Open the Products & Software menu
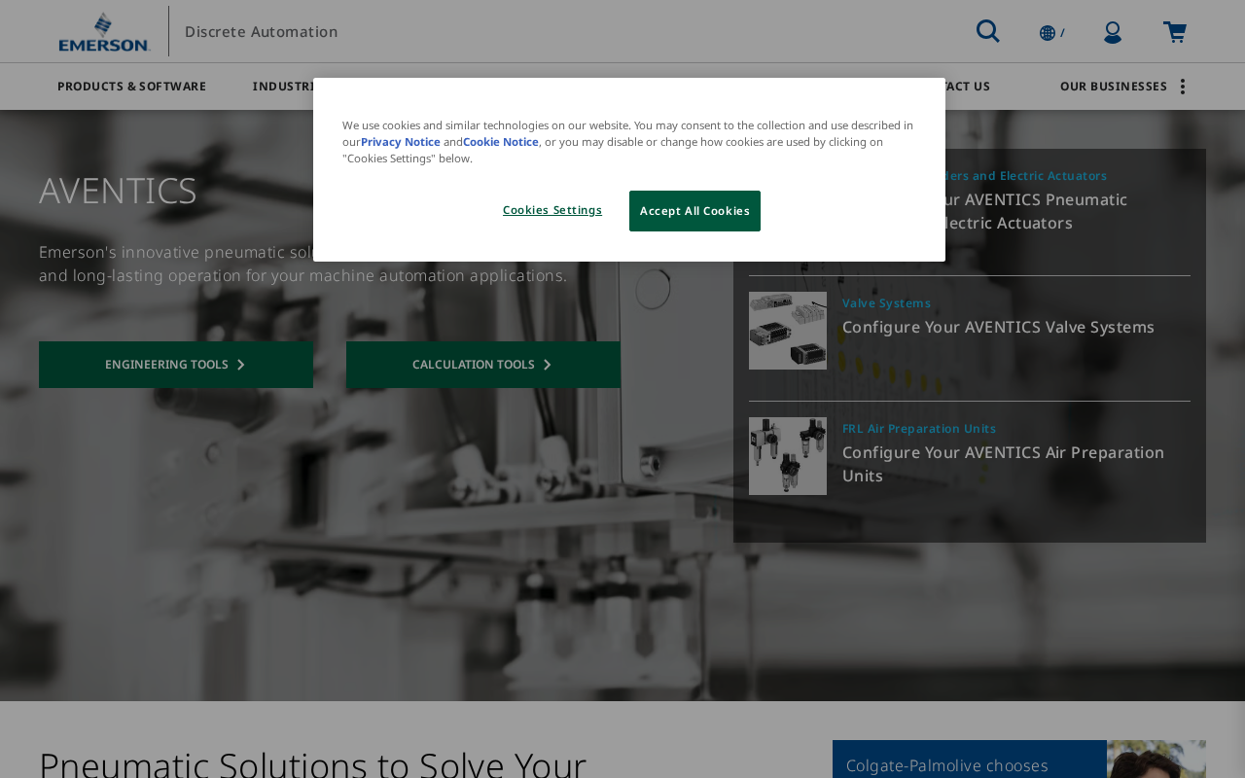1245x778 pixels. (131, 87)
